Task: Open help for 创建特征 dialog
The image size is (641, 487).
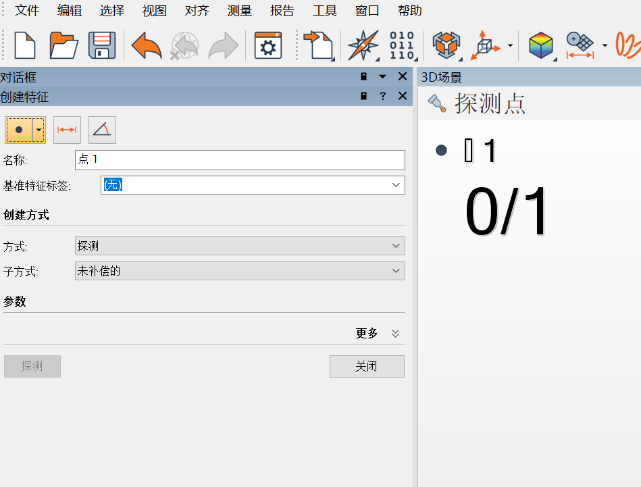Action: 382,96
